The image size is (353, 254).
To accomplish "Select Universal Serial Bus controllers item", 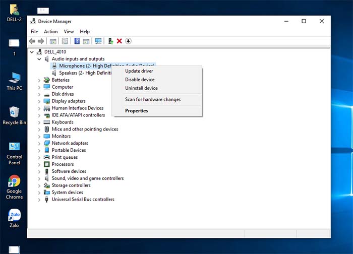I will 83,200.
